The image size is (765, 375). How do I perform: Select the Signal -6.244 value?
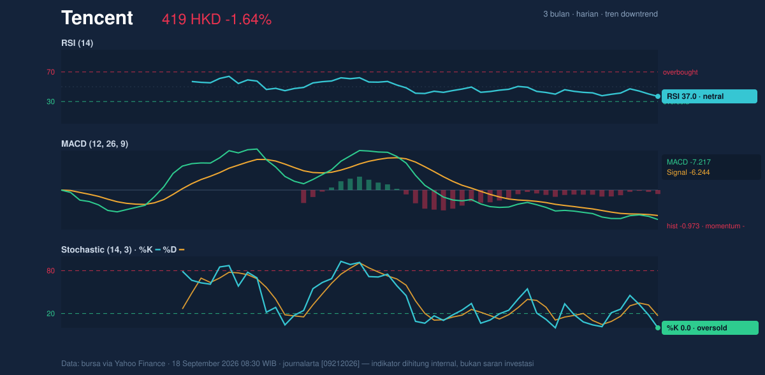point(688,172)
